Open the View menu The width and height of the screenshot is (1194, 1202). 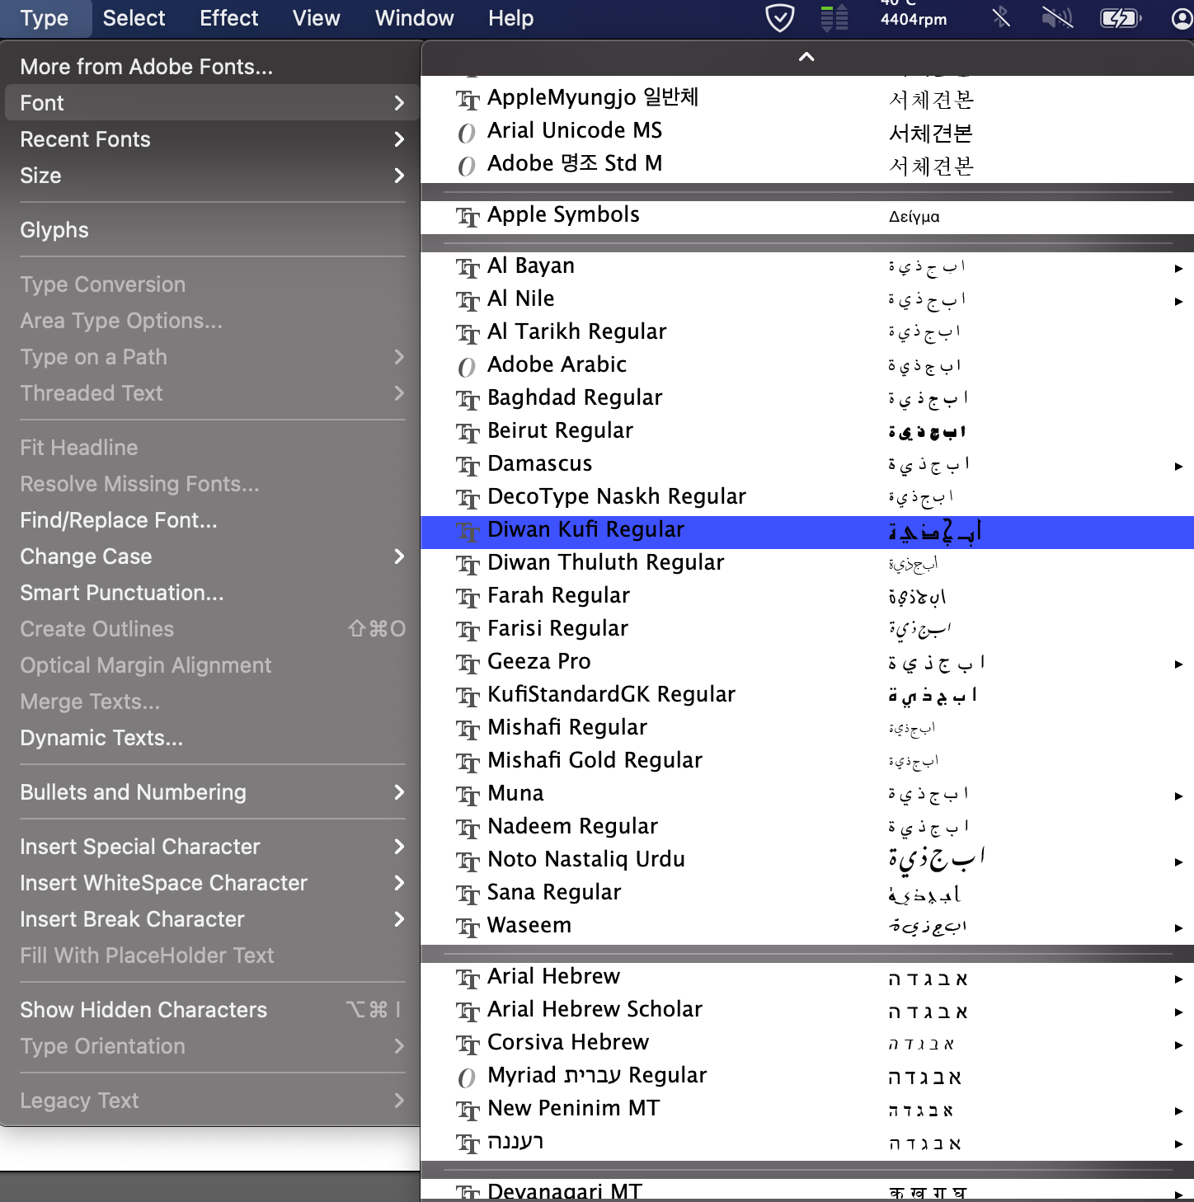click(316, 18)
